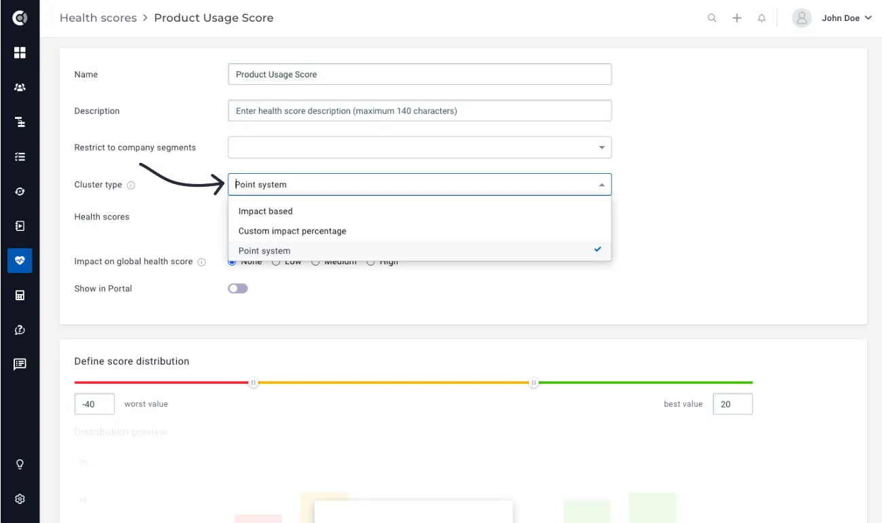Choose Point system option in the list
Image resolution: width=882 pixels, height=523 pixels.
(x=420, y=251)
